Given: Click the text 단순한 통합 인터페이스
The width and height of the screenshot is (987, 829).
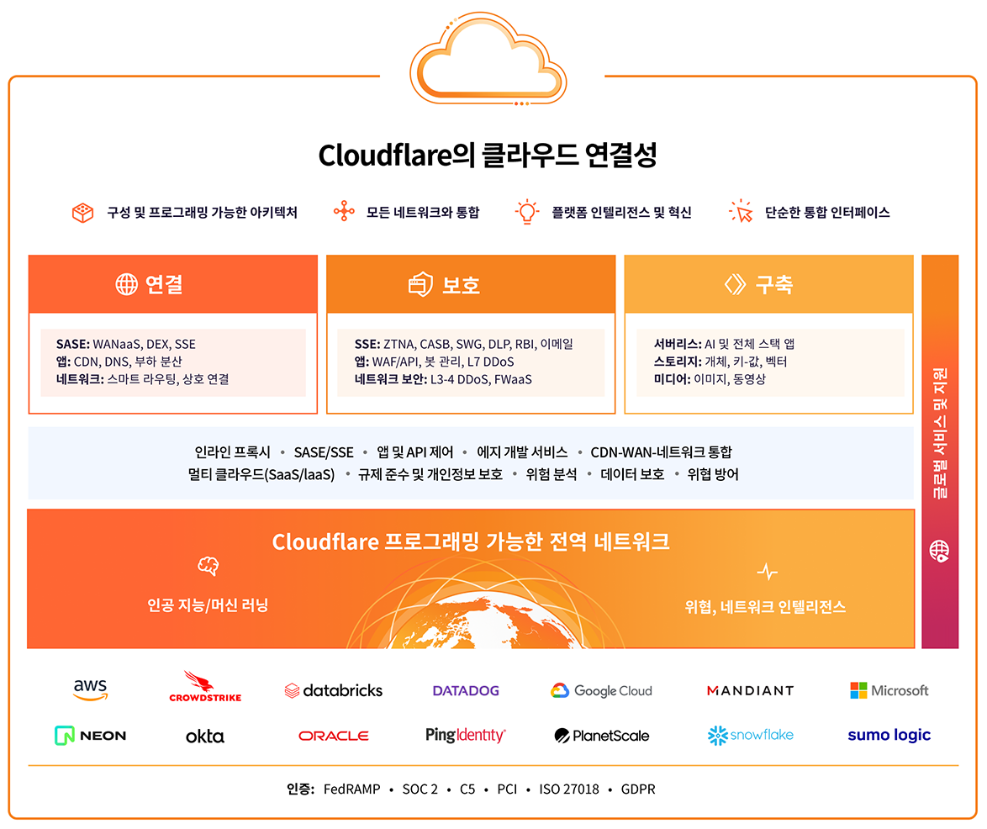Looking at the screenshot, I should [x=827, y=213].
